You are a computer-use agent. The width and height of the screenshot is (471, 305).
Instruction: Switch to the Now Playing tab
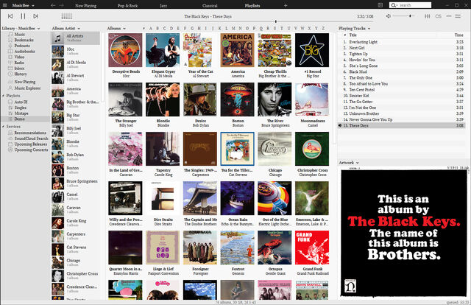pos(85,5)
